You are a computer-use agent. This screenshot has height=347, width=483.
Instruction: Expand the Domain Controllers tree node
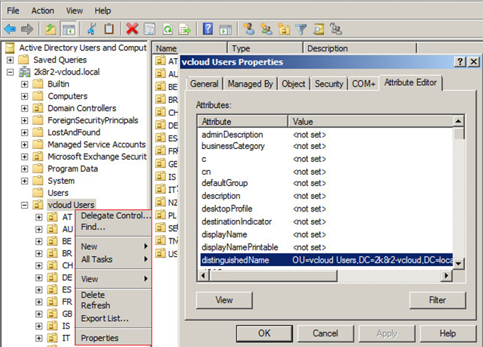point(25,109)
